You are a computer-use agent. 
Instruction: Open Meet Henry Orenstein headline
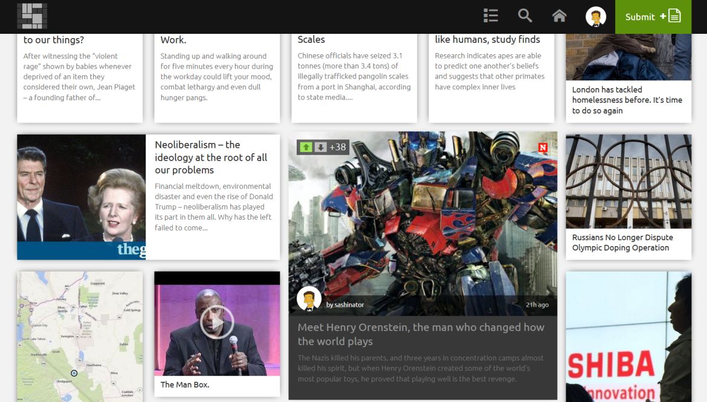click(421, 334)
